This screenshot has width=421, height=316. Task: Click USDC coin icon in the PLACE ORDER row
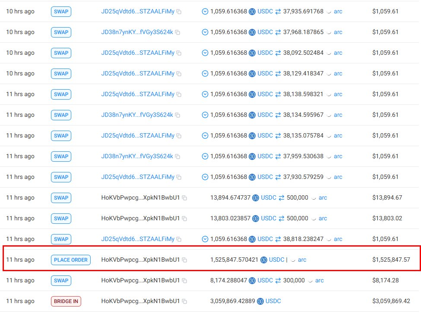(x=264, y=260)
